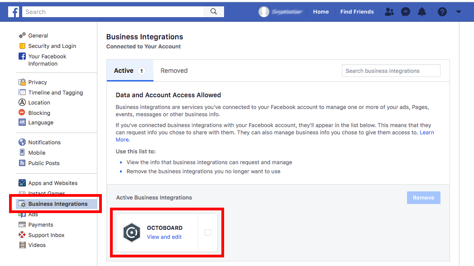Open the Timeline and Tagging section
Image resolution: width=474 pixels, height=266 pixels.
pos(56,93)
